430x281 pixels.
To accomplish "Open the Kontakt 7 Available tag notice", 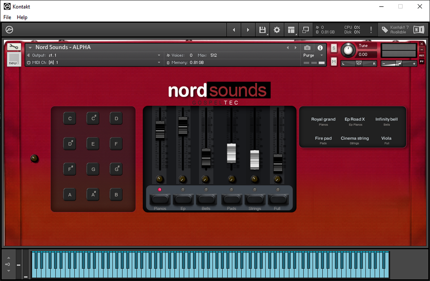I will (395, 30).
